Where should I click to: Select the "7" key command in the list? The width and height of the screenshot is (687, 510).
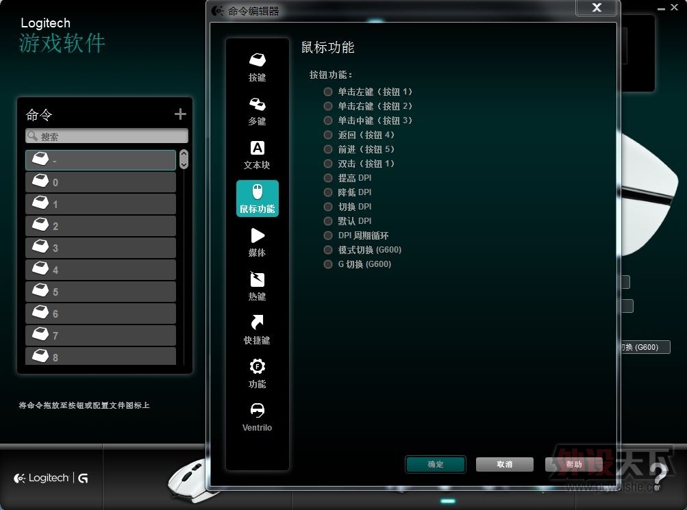point(101,335)
